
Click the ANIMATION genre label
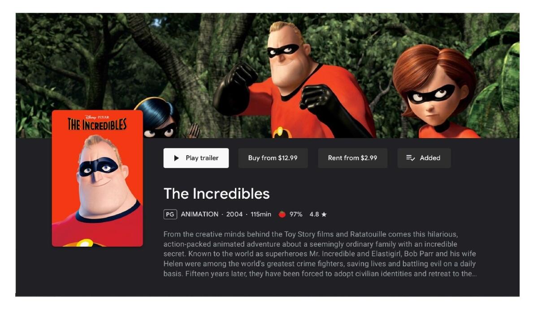pos(200,214)
